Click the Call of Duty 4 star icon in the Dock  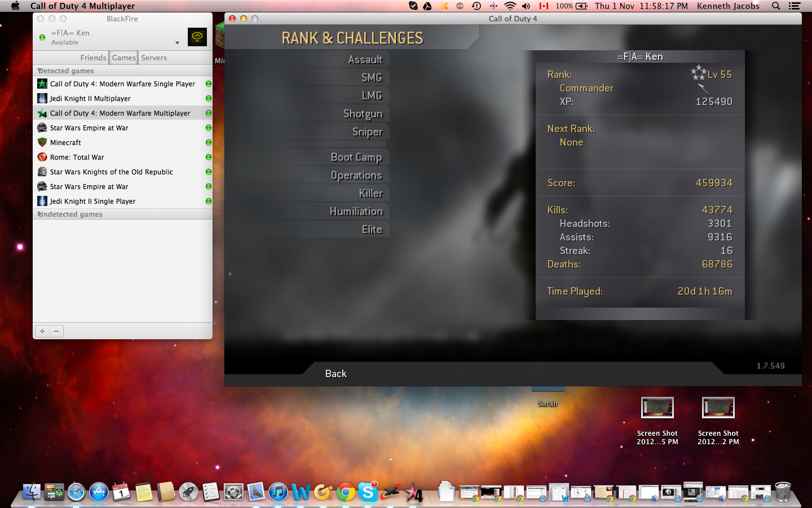tap(414, 493)
